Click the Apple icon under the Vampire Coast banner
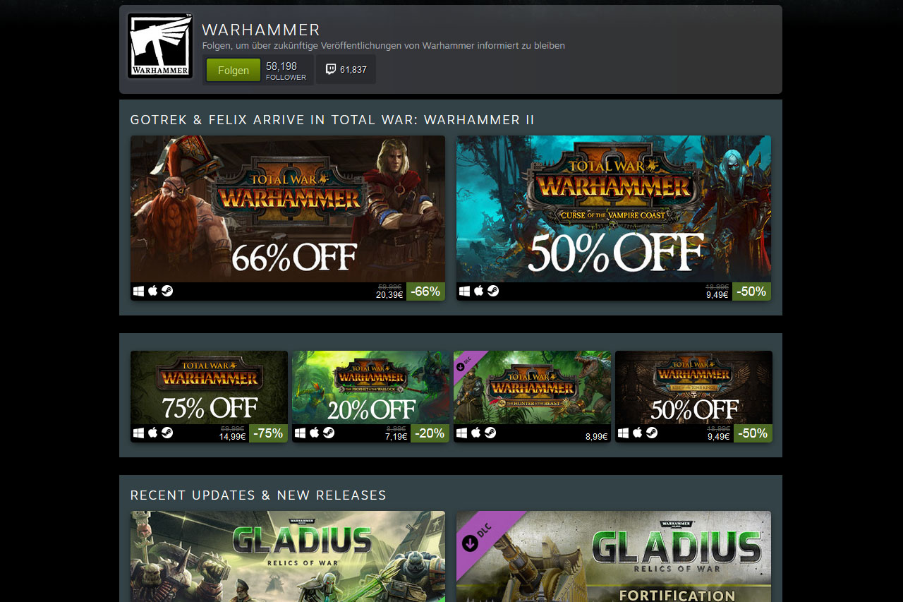The image size is (903, 602). click(479, 291)
